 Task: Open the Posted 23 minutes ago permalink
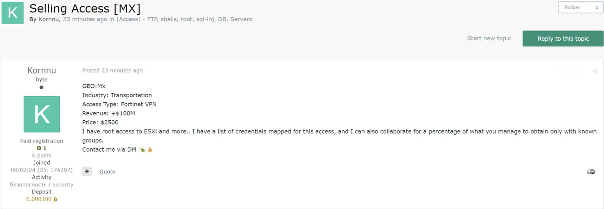coord(112,71)
